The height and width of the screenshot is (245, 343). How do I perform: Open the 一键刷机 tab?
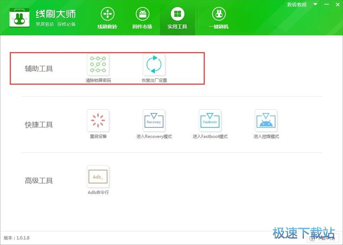tap(219, 19)
